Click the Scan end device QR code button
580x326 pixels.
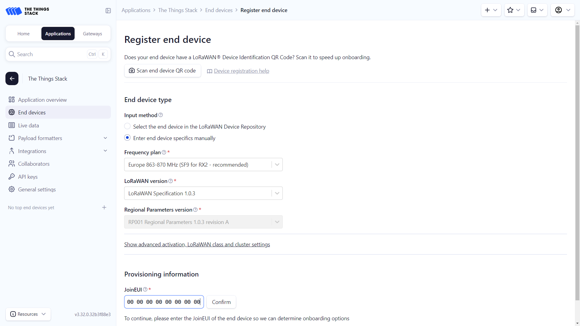pyautogui.click(x=162, y=70)
